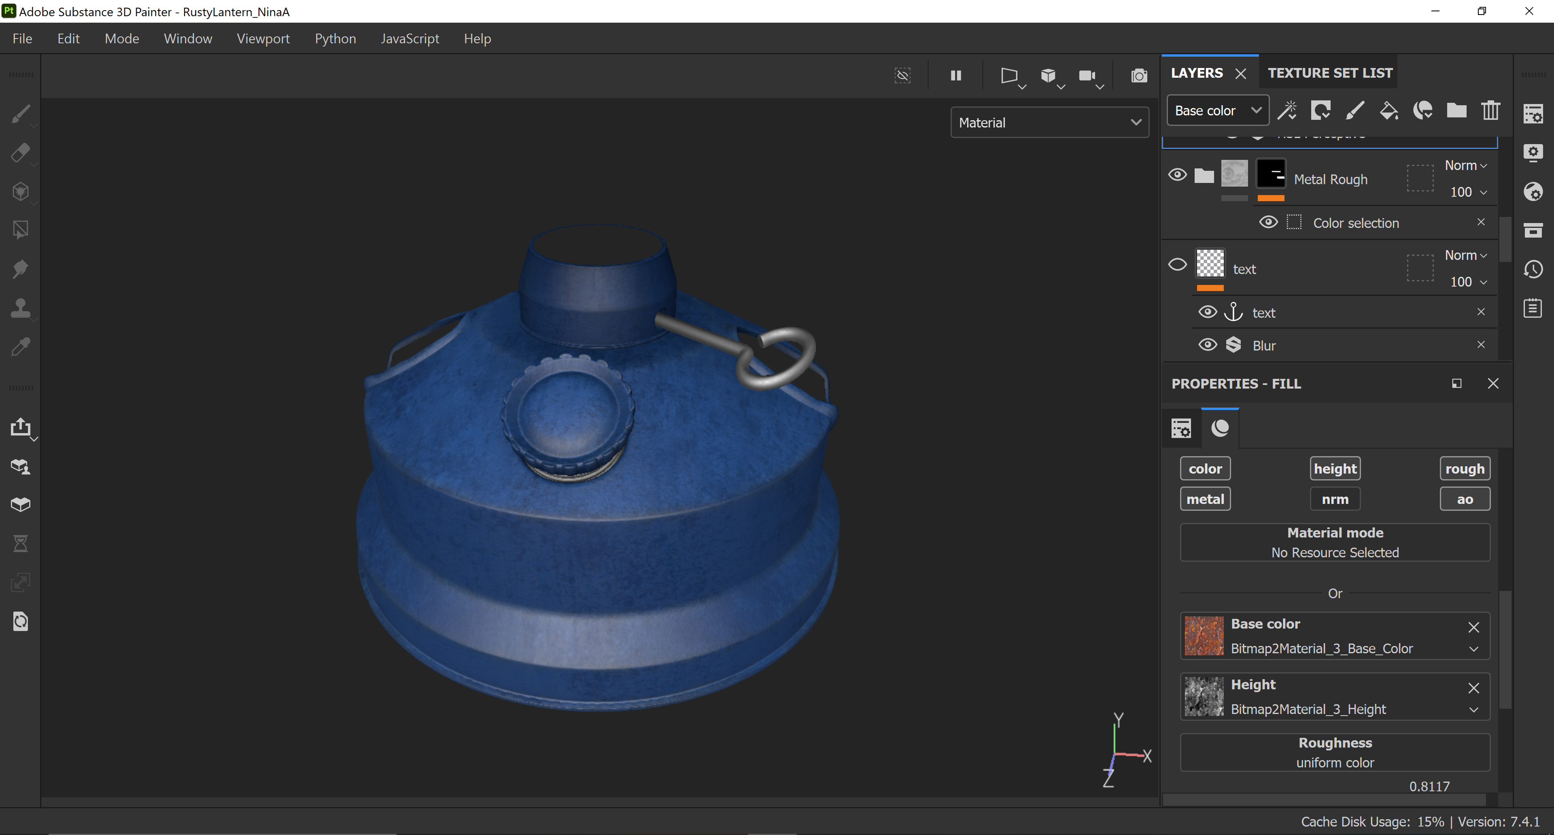
Task: Open the Python menu
Action: point(335,38)
